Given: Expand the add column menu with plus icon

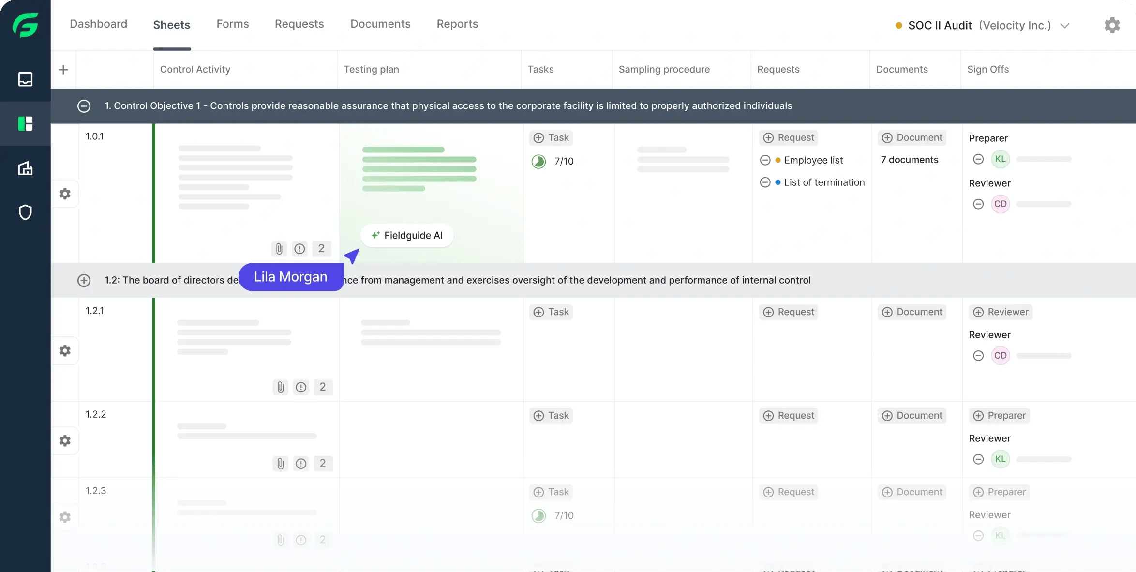Looking at the screenshot, I should click(x=63, y=69).
